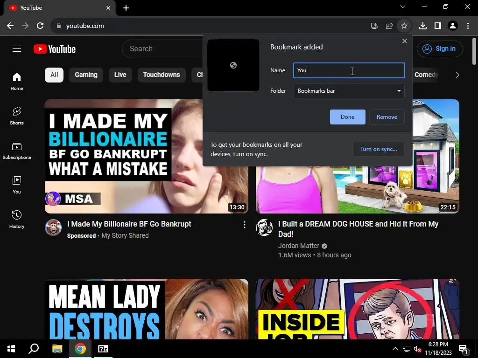Close the YouTube browser tab

(x=108, y=8)
